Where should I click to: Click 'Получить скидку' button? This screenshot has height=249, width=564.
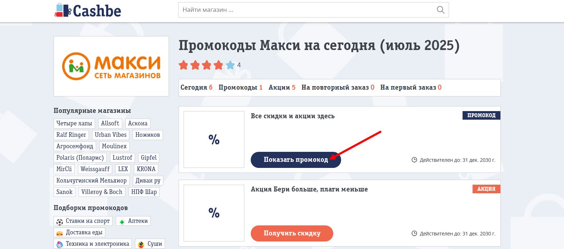tap(292, 233)
